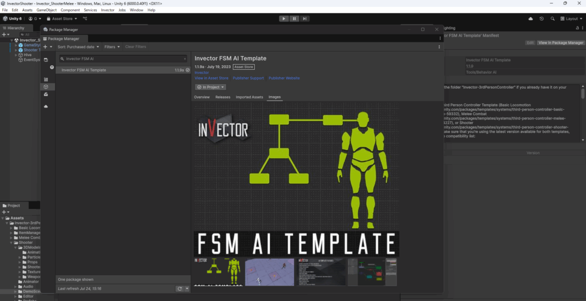Viewport: 586px width, 301px height.
Task: Switch to the Images tab
Action: [274, 97]
